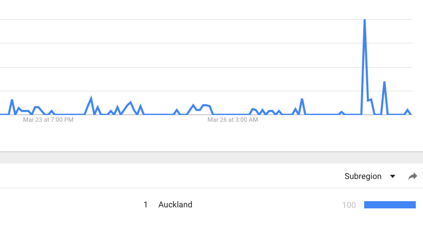Click the tallest spike's peak on the chart
The height and width of the screenshot is (228, 423).
pos(365,20)
